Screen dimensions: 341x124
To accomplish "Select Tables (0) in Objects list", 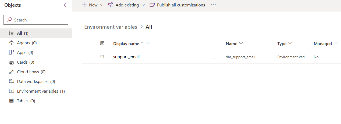I will [36, 101].
